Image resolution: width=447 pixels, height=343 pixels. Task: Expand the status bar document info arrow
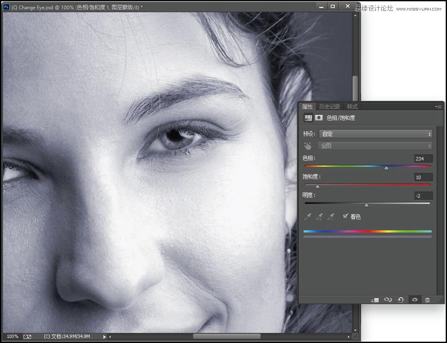104,336
